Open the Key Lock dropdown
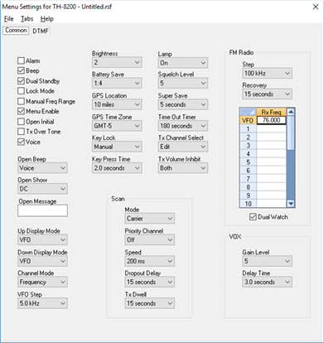Image resolution: width=324 pixels, height=343 pixels. click(x=117, y=147)
